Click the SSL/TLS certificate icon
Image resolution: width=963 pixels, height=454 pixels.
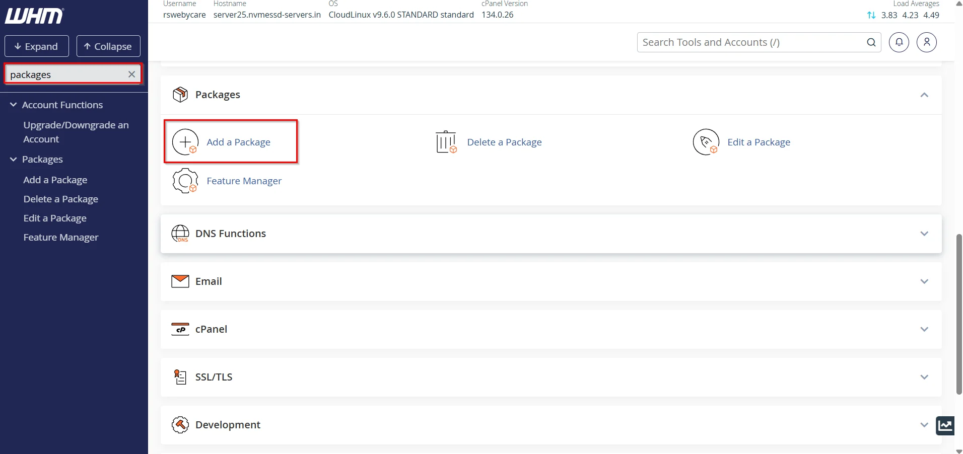click(180, 377)
